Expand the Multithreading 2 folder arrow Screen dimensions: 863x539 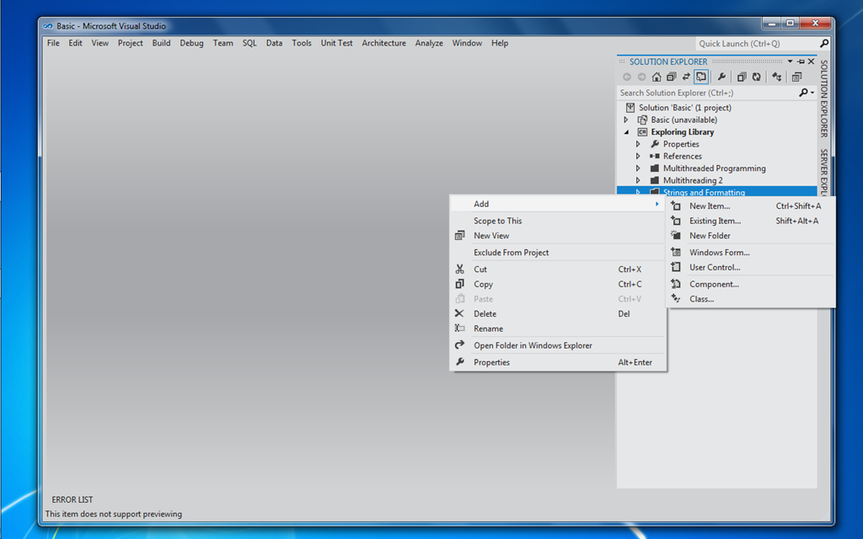(638, 180)
